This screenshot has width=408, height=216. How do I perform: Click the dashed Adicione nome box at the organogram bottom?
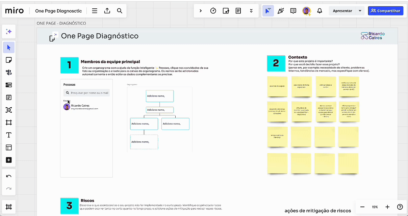point(144,142)
